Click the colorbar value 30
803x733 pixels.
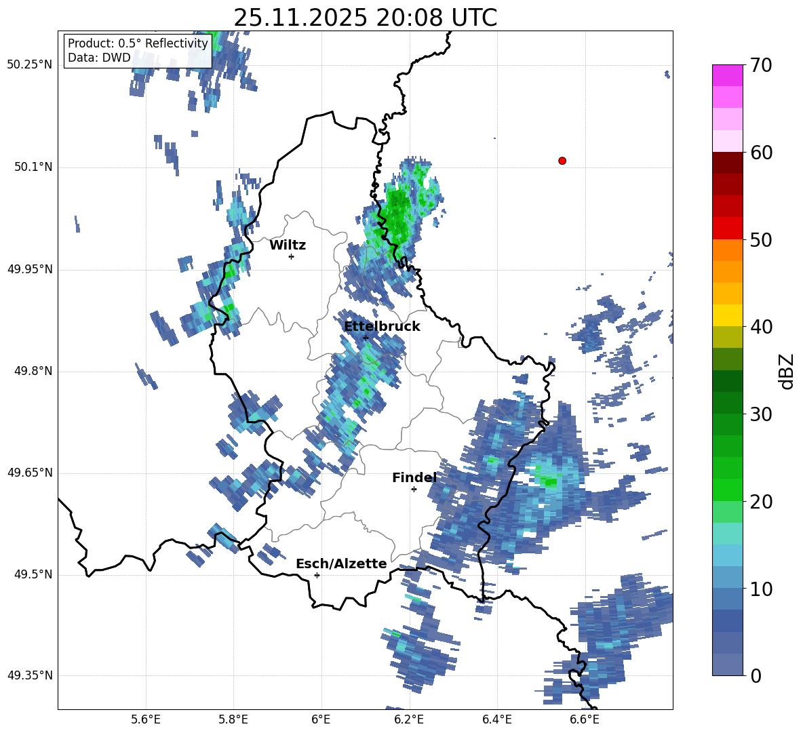[x=762, y=414]
